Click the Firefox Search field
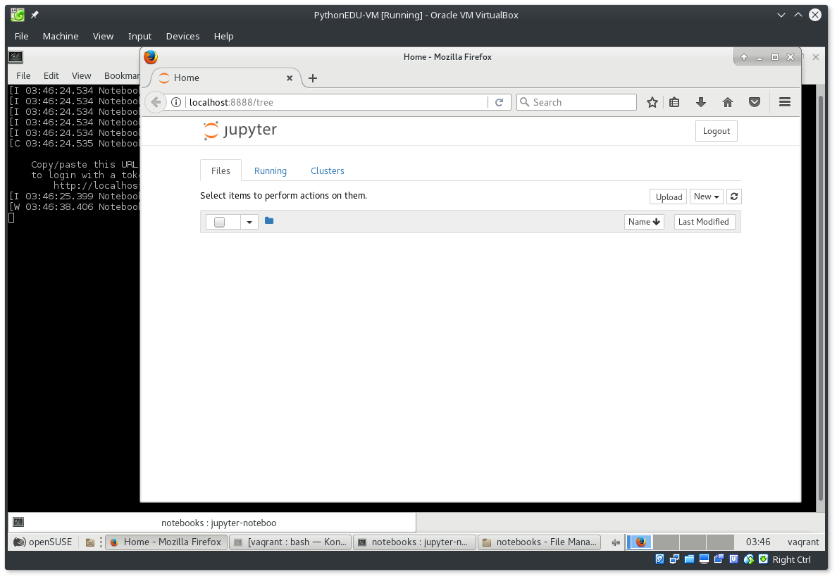This screenshot has width=837, height=579. (576, 102)
